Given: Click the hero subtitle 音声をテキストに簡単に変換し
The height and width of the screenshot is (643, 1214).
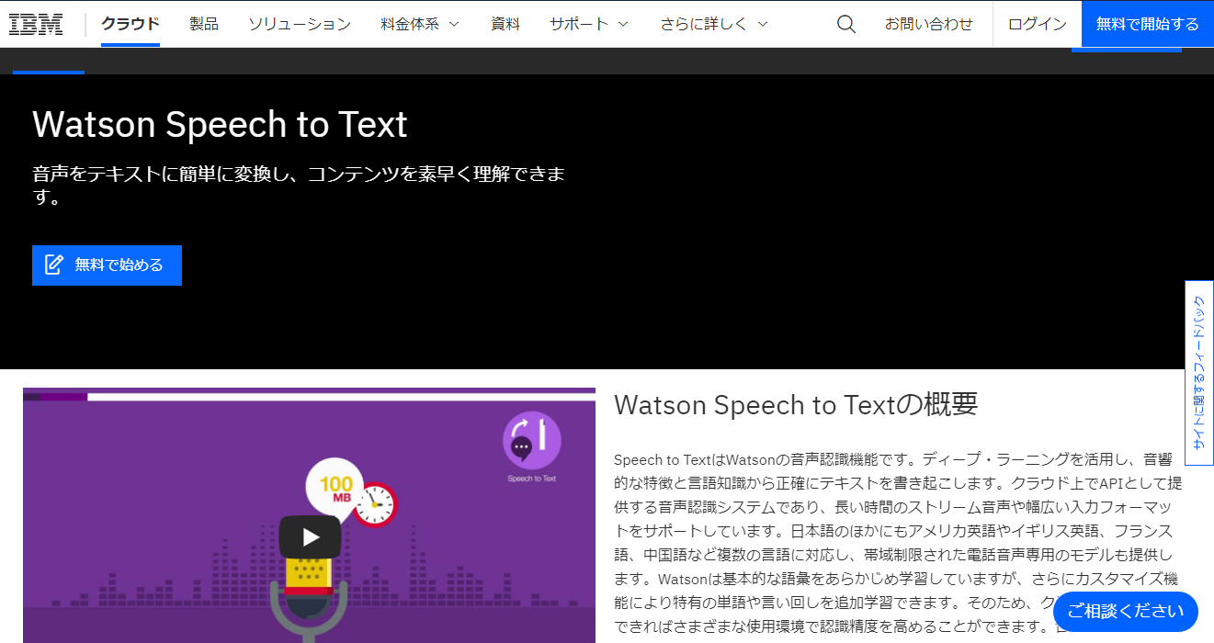Looking at the screenshot, I should (x=299, y=186).
